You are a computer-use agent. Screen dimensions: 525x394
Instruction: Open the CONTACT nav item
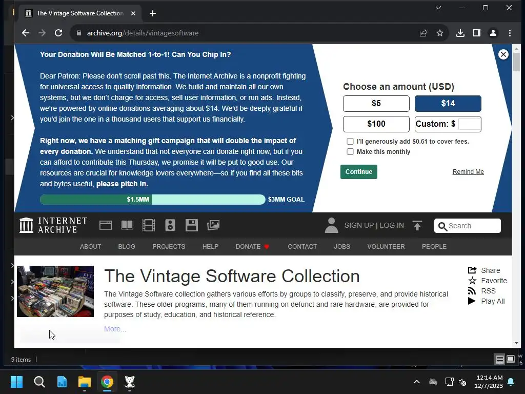302,247
